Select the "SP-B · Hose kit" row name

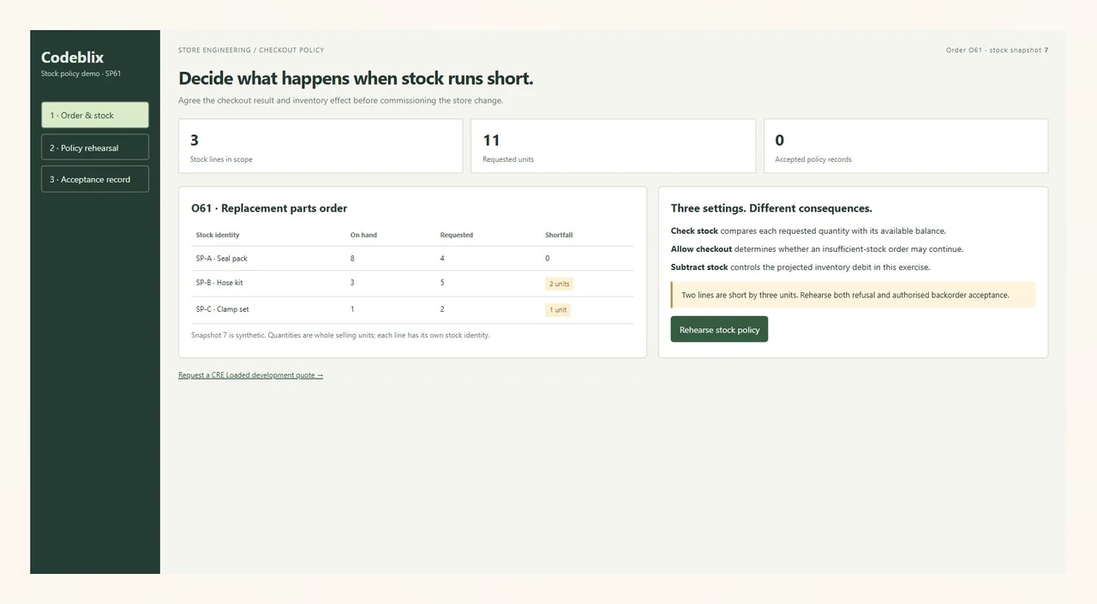coord(219,283)
